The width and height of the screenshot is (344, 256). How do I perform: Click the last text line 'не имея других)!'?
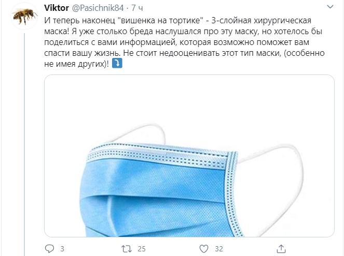pyautogui.click(x=77, y=64)
